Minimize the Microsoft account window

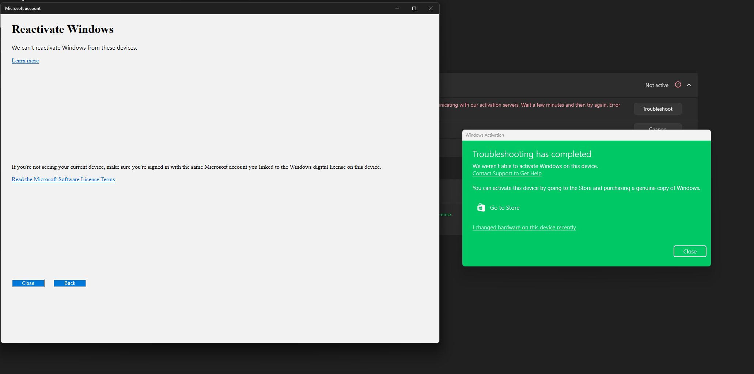pyautogui.click(x=397, y=8)
